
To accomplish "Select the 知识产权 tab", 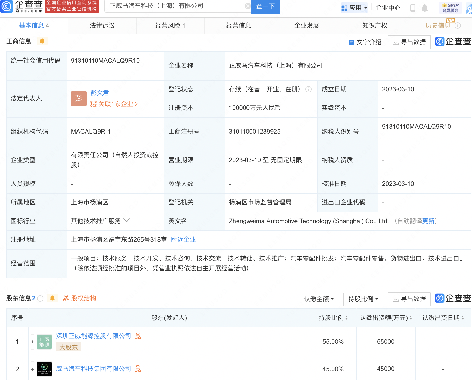I will tap(374, 26).
